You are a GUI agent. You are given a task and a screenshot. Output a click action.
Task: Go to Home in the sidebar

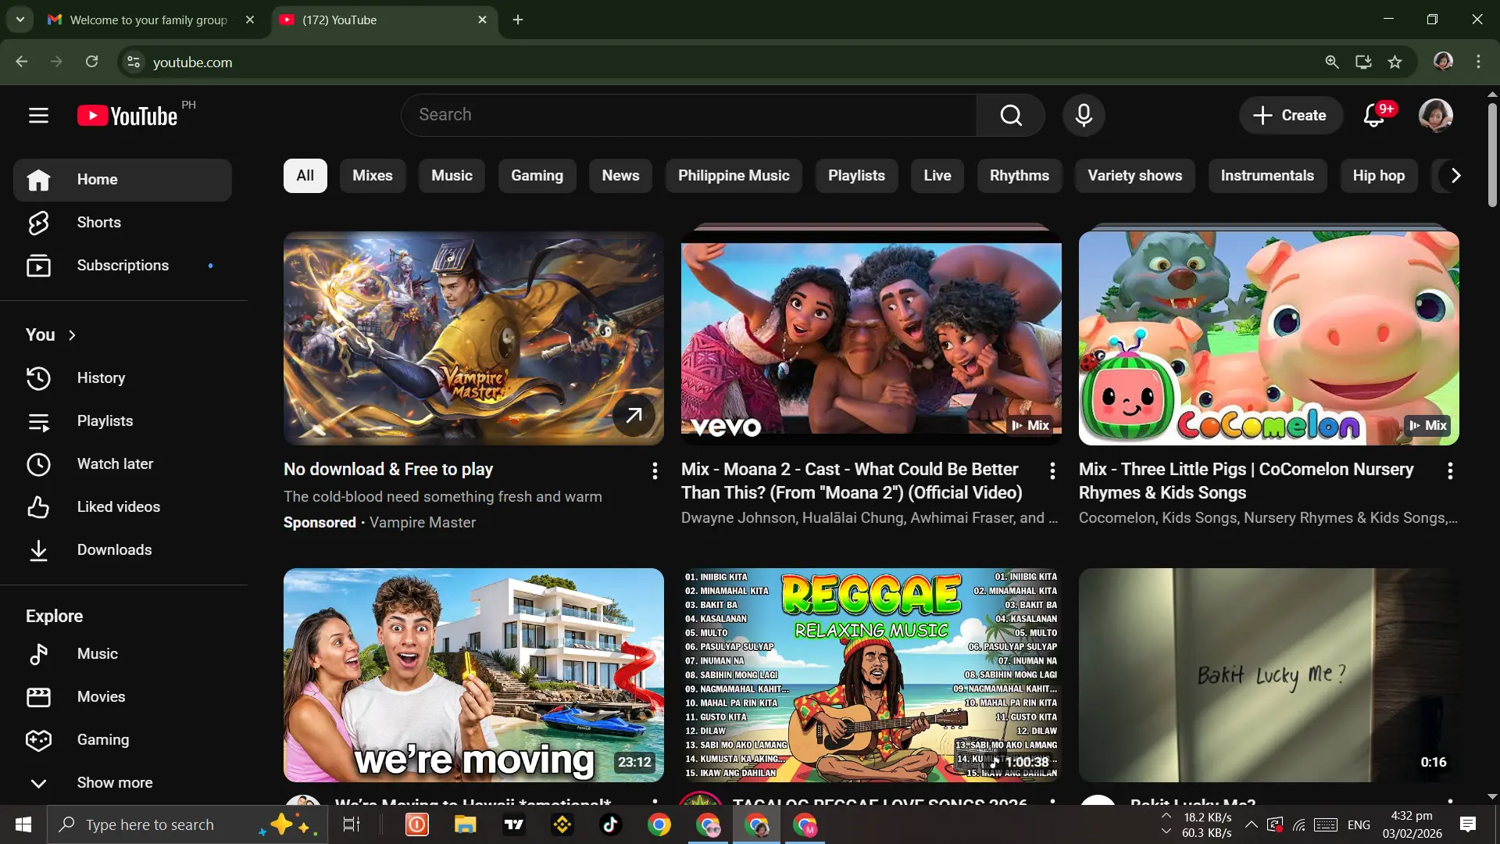123,180
